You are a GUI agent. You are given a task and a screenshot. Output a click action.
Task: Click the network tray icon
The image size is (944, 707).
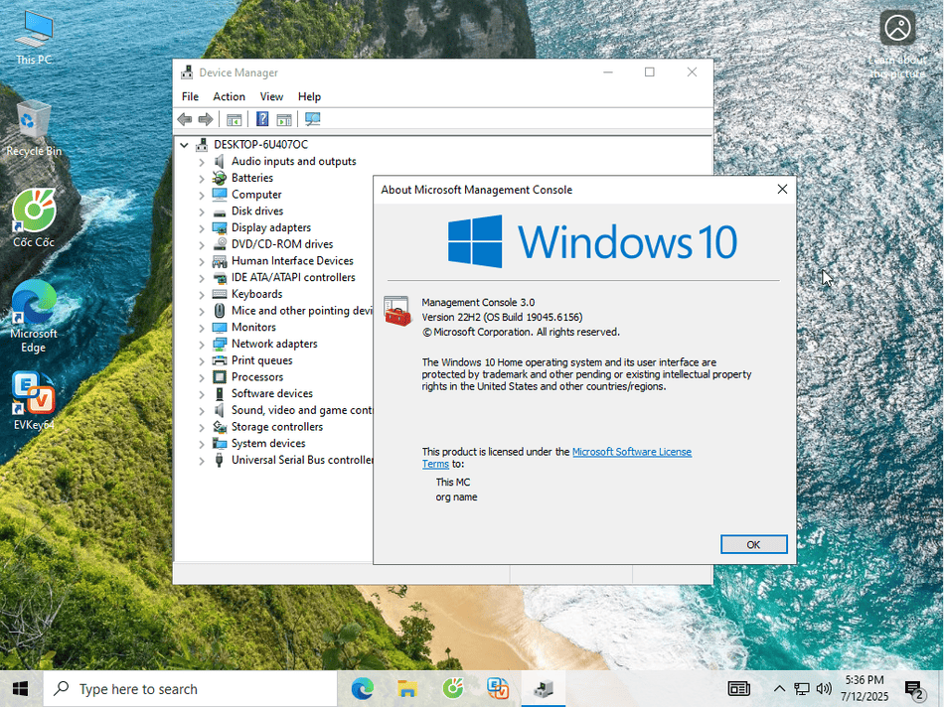pyautogui.click(x=801, y=689)
